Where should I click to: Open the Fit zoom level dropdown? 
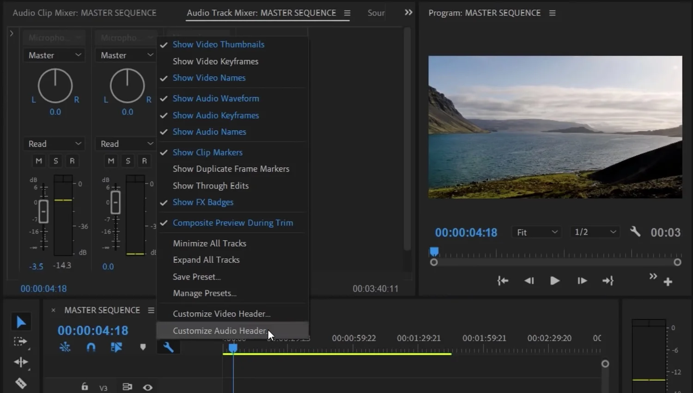[x=536, y=232]
